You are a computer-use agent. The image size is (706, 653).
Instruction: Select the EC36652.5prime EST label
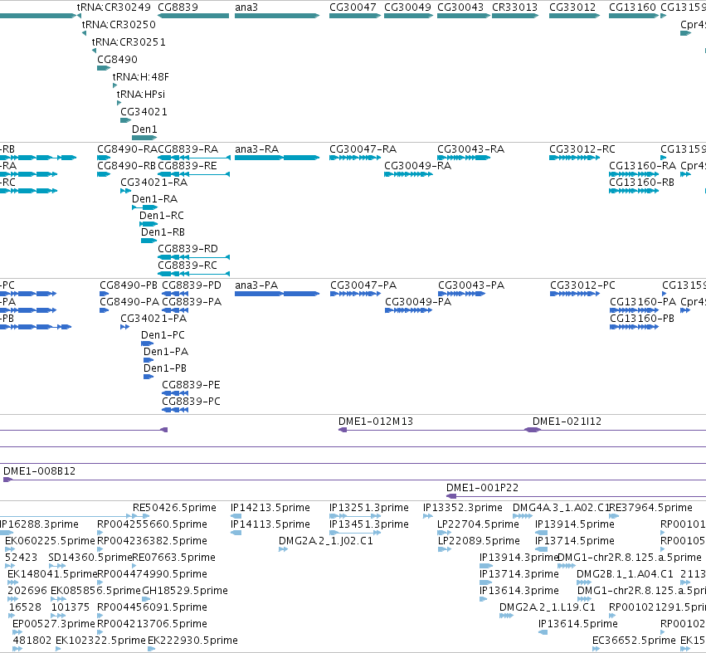(x=634, y=641)
